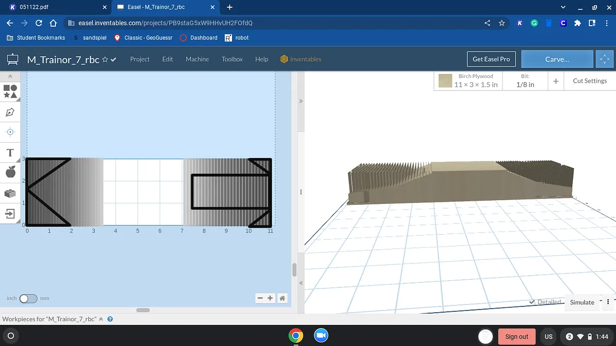Select the Text tool
The height and width of the screenshot is (346, 616).
10,152
